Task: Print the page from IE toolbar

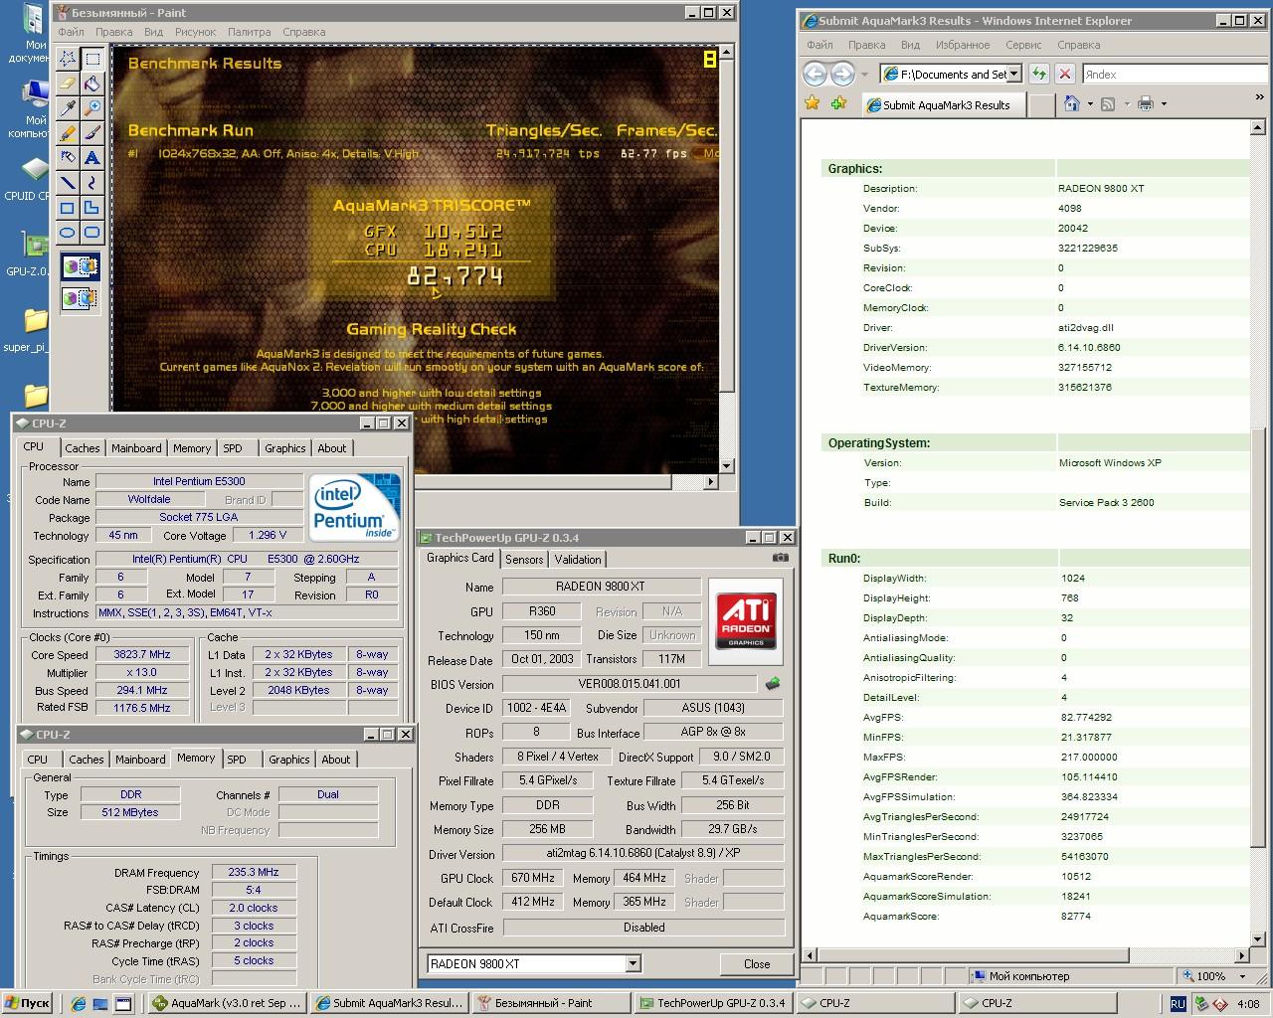Action: 1146,103
